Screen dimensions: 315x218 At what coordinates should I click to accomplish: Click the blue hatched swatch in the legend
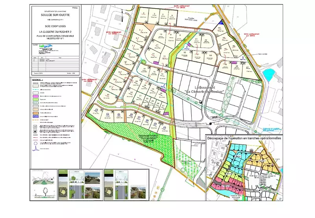coord(35,117)
